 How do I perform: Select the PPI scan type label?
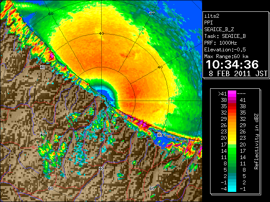208,23
